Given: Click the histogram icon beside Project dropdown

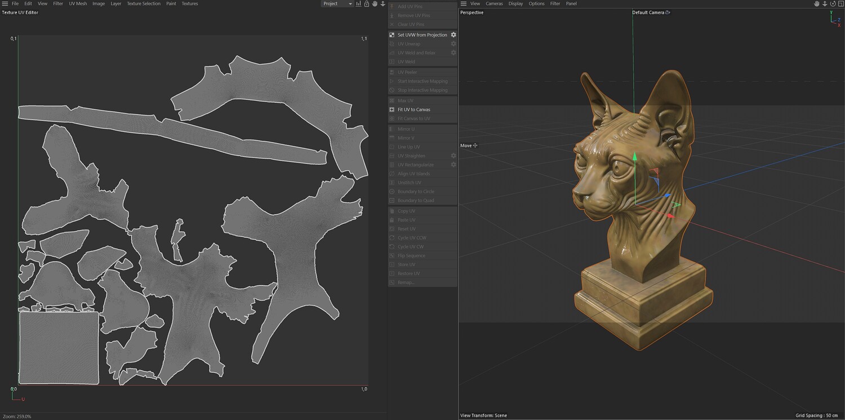Looking at the screenshot, I should (358, 3).
